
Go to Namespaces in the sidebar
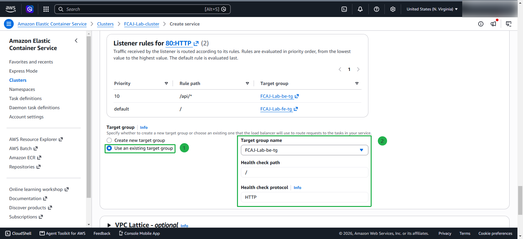click(x=22, y=89)
